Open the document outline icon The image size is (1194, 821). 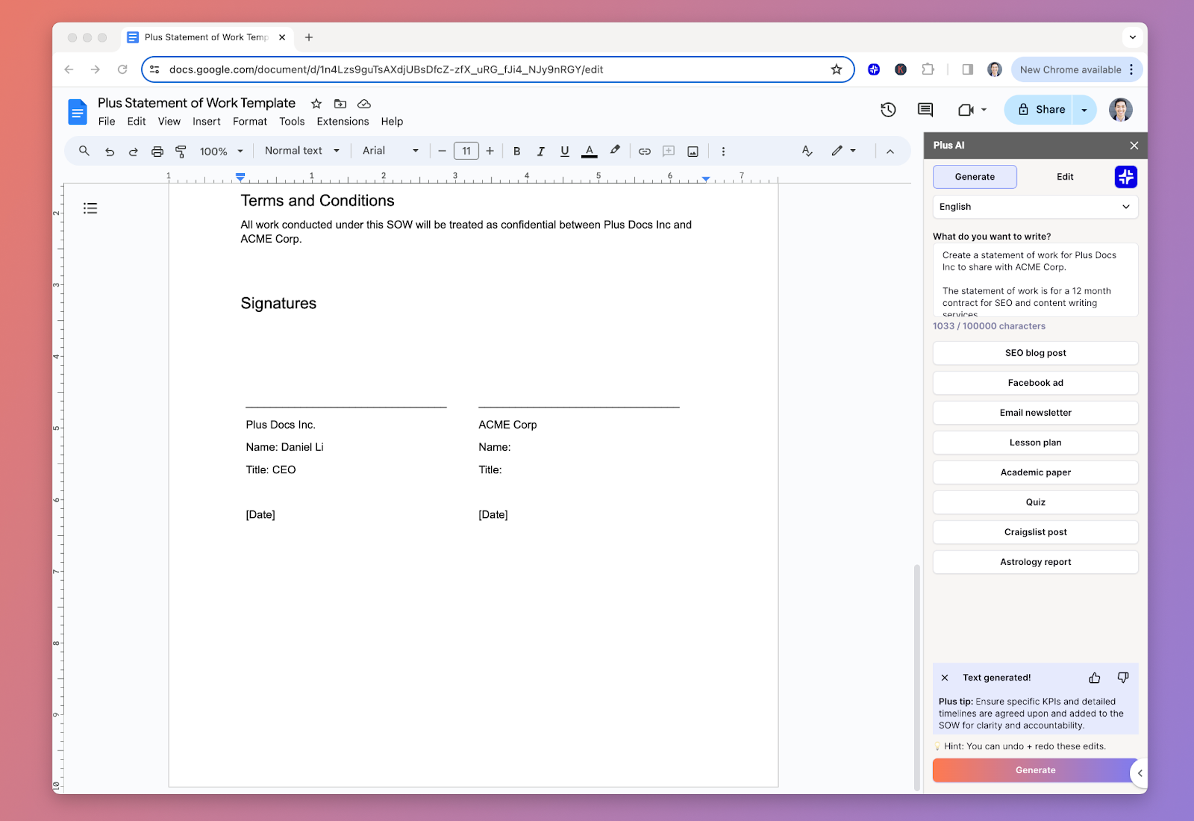tap(90, 208)
